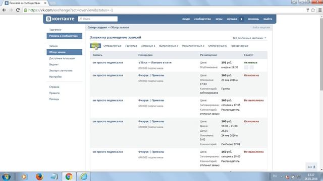Click the page vertical scrollbar thumb
Image resolution: width=323 pixels, height=181 pixels.
[321, 54]
